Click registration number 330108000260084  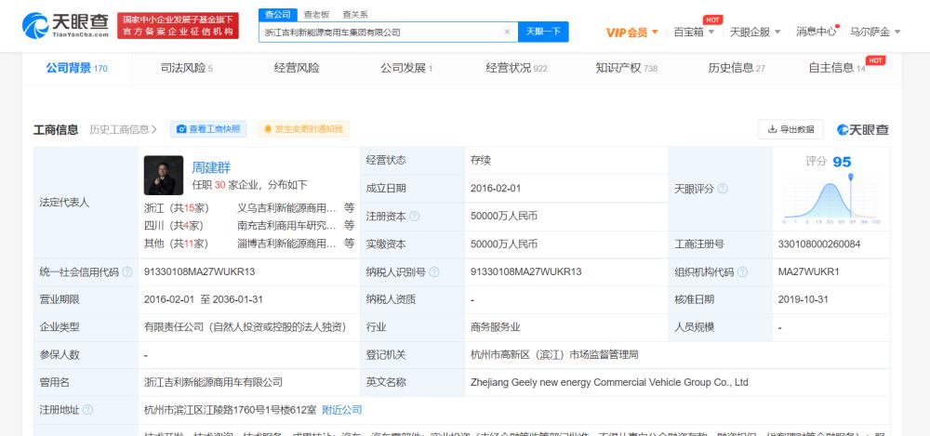pyautogui.click(x=819, y=244)
